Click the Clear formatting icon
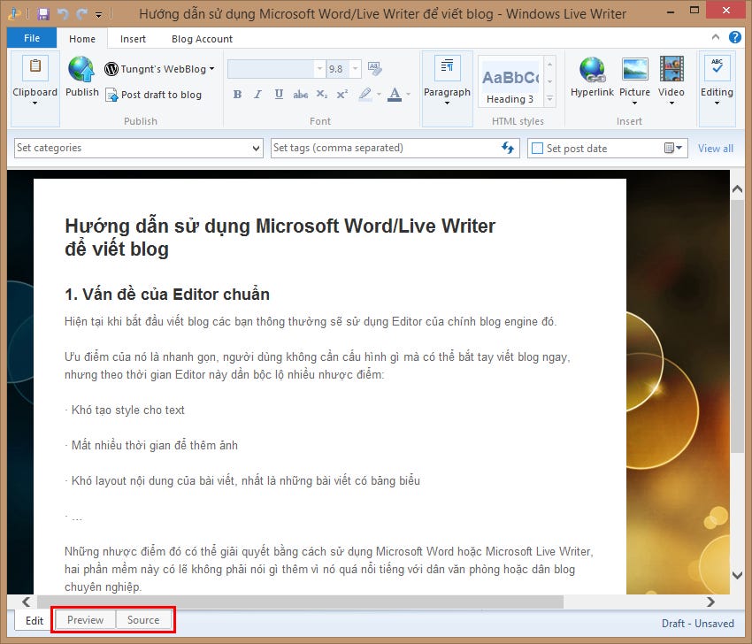 click(375, 69)
